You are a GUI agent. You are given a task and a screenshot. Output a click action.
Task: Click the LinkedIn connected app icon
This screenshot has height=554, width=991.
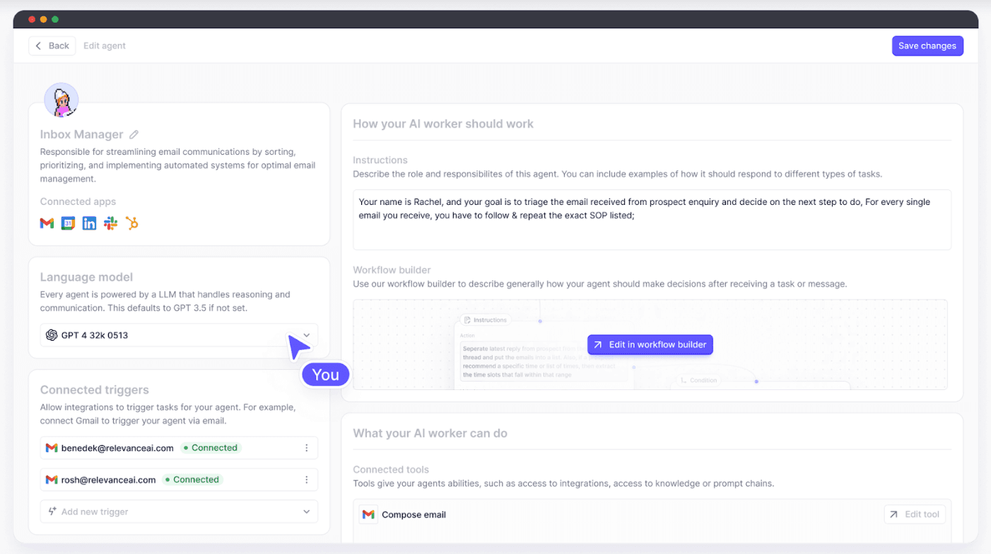coord(89,223)
